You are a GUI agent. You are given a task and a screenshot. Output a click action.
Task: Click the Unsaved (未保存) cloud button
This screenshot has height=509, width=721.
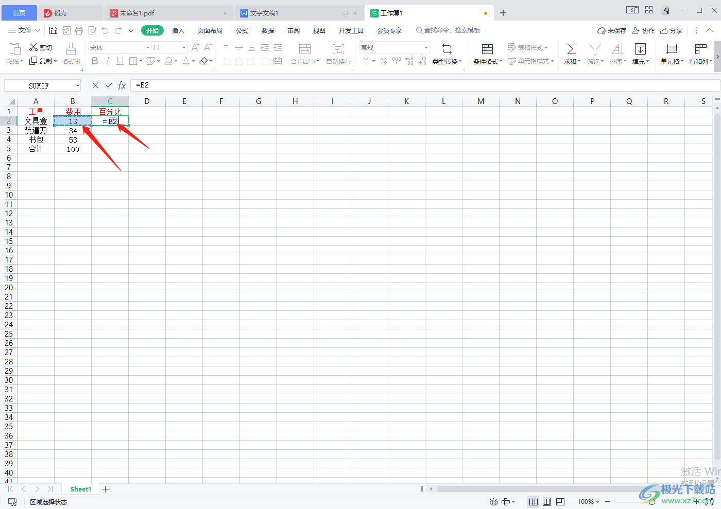(x=612, y=31)
